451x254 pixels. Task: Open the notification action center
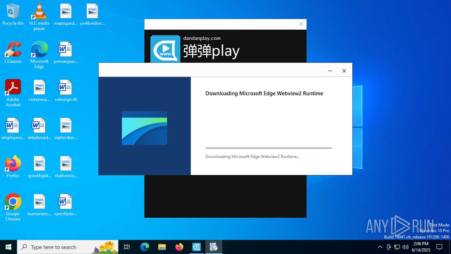coord(440,247)
